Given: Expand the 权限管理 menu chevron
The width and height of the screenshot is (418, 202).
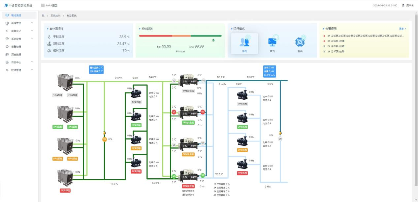Looking at the screenshot, I should click(x=32, y=70).
